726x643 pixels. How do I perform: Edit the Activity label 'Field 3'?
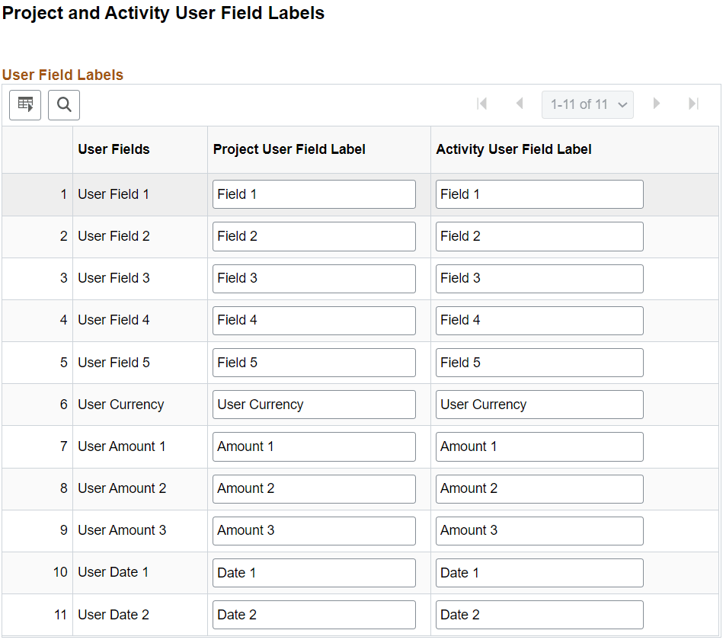[x=539, y=278]
